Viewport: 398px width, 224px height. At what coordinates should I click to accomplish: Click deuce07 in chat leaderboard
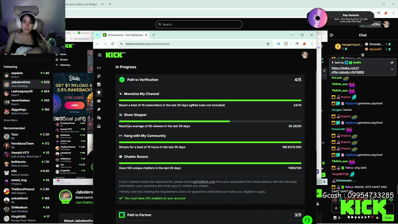(x=375, y=49)
